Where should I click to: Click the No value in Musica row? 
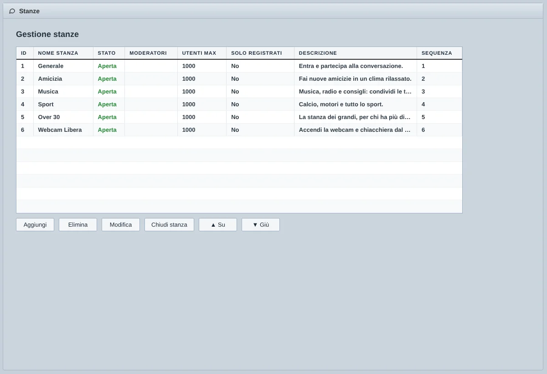(x=235, y=92)
